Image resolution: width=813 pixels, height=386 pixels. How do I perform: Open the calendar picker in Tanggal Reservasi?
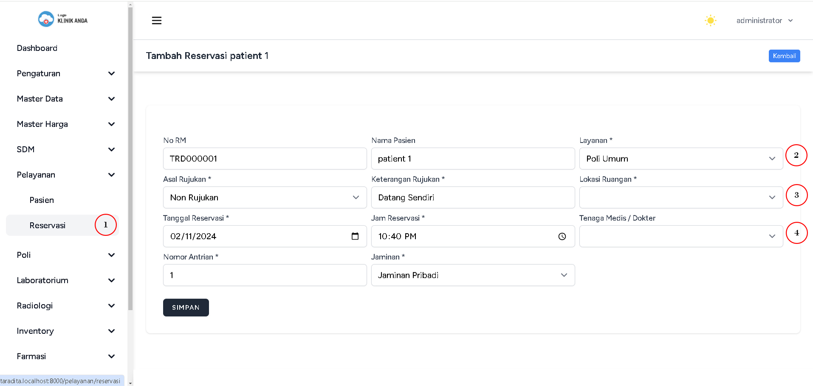355,236
